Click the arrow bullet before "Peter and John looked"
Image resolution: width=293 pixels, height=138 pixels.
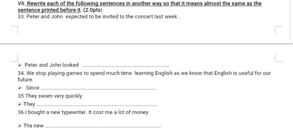20,65
